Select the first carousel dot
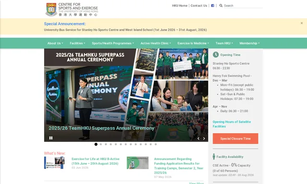 96,144
